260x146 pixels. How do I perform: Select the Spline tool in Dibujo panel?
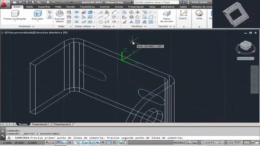101,17
